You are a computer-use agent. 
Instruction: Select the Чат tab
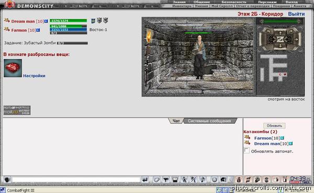tap(176, 121)
